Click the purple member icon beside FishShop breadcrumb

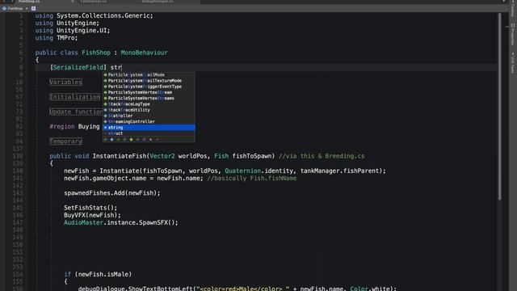point(34,9)
